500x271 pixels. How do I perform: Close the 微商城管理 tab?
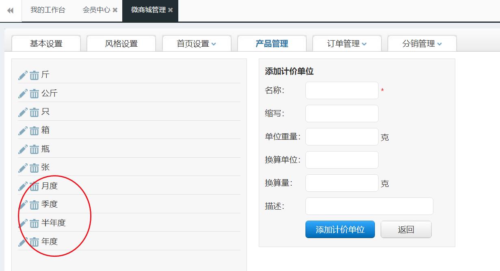pyautogui.click(x=171, y=10)
